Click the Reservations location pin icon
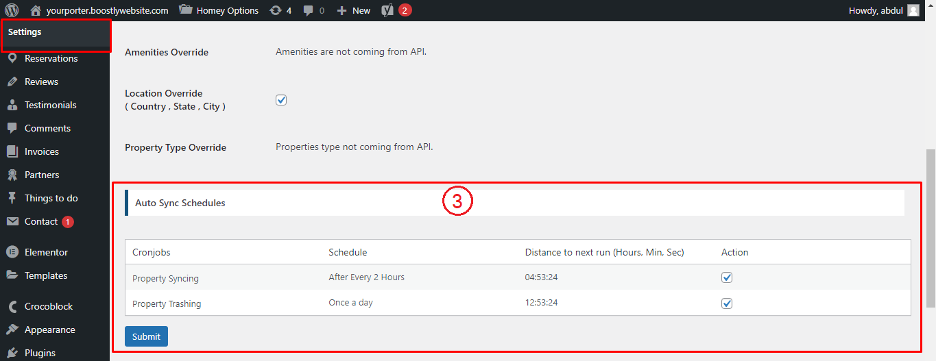936x361 pixels. pyautogui.click(x=12, y=58)
